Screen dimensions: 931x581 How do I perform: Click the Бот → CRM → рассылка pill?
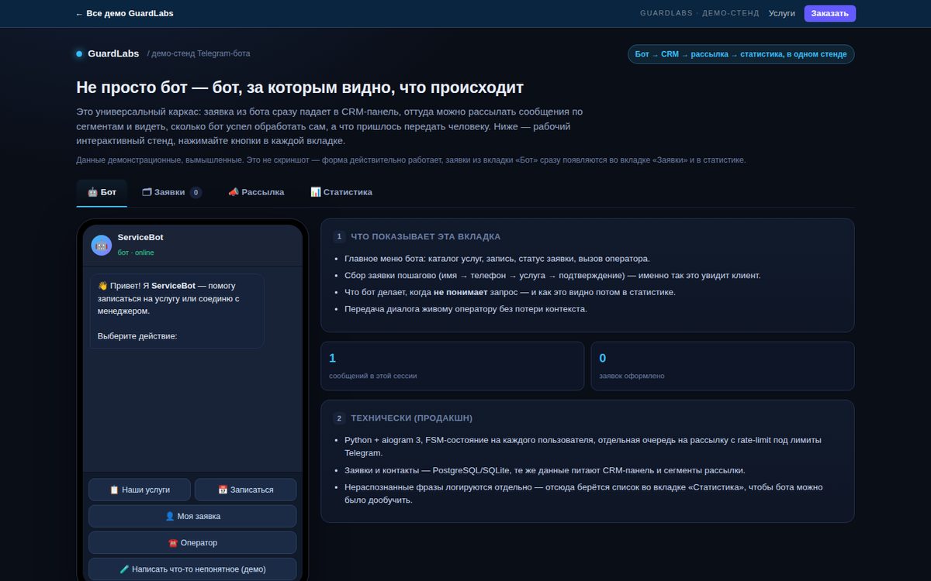pyautogui.click(x=741, y=54)
